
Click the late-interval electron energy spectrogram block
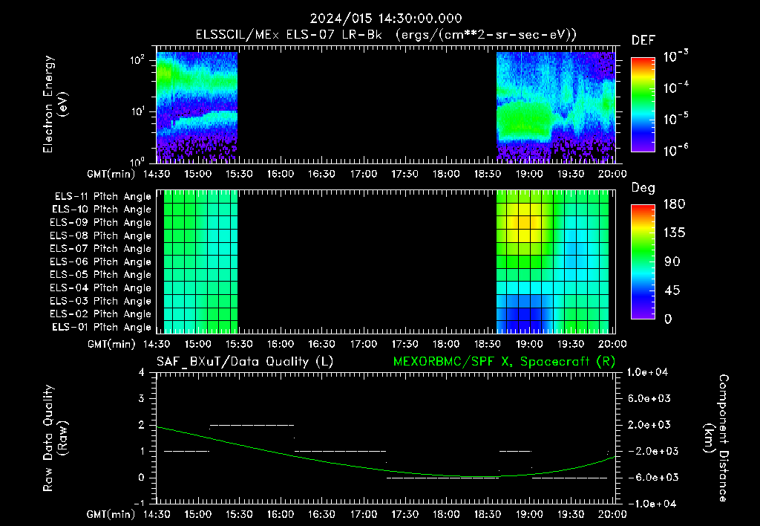click(x=555, y=107)
